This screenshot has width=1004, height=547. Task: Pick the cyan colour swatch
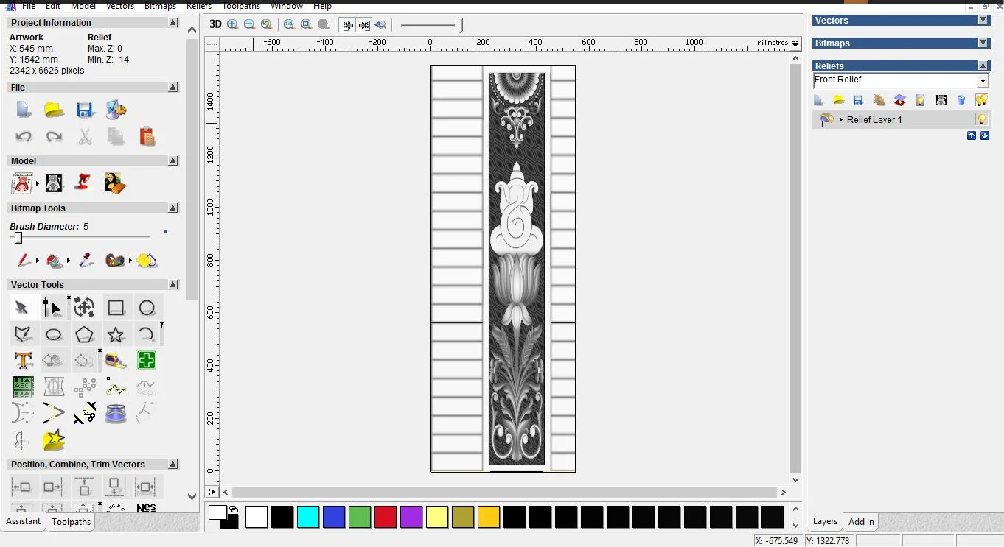(308, 517)
